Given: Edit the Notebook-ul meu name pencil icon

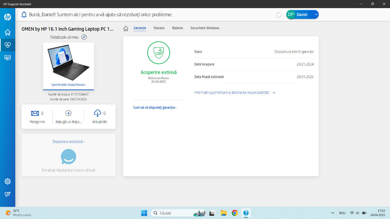Looking at the screenshot, I should [x=84, y=37].
